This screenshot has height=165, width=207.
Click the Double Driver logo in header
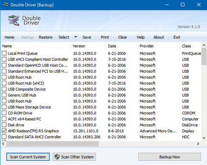[x=14, y=20]
